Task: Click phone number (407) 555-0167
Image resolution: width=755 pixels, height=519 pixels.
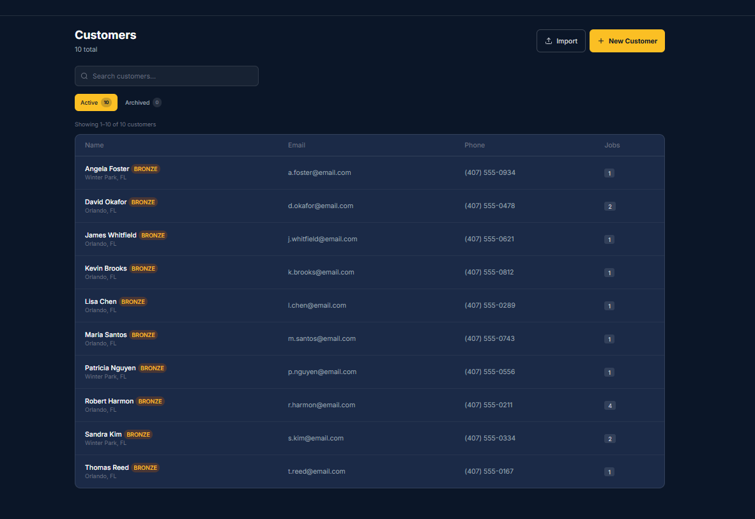Action: [489, 471]
